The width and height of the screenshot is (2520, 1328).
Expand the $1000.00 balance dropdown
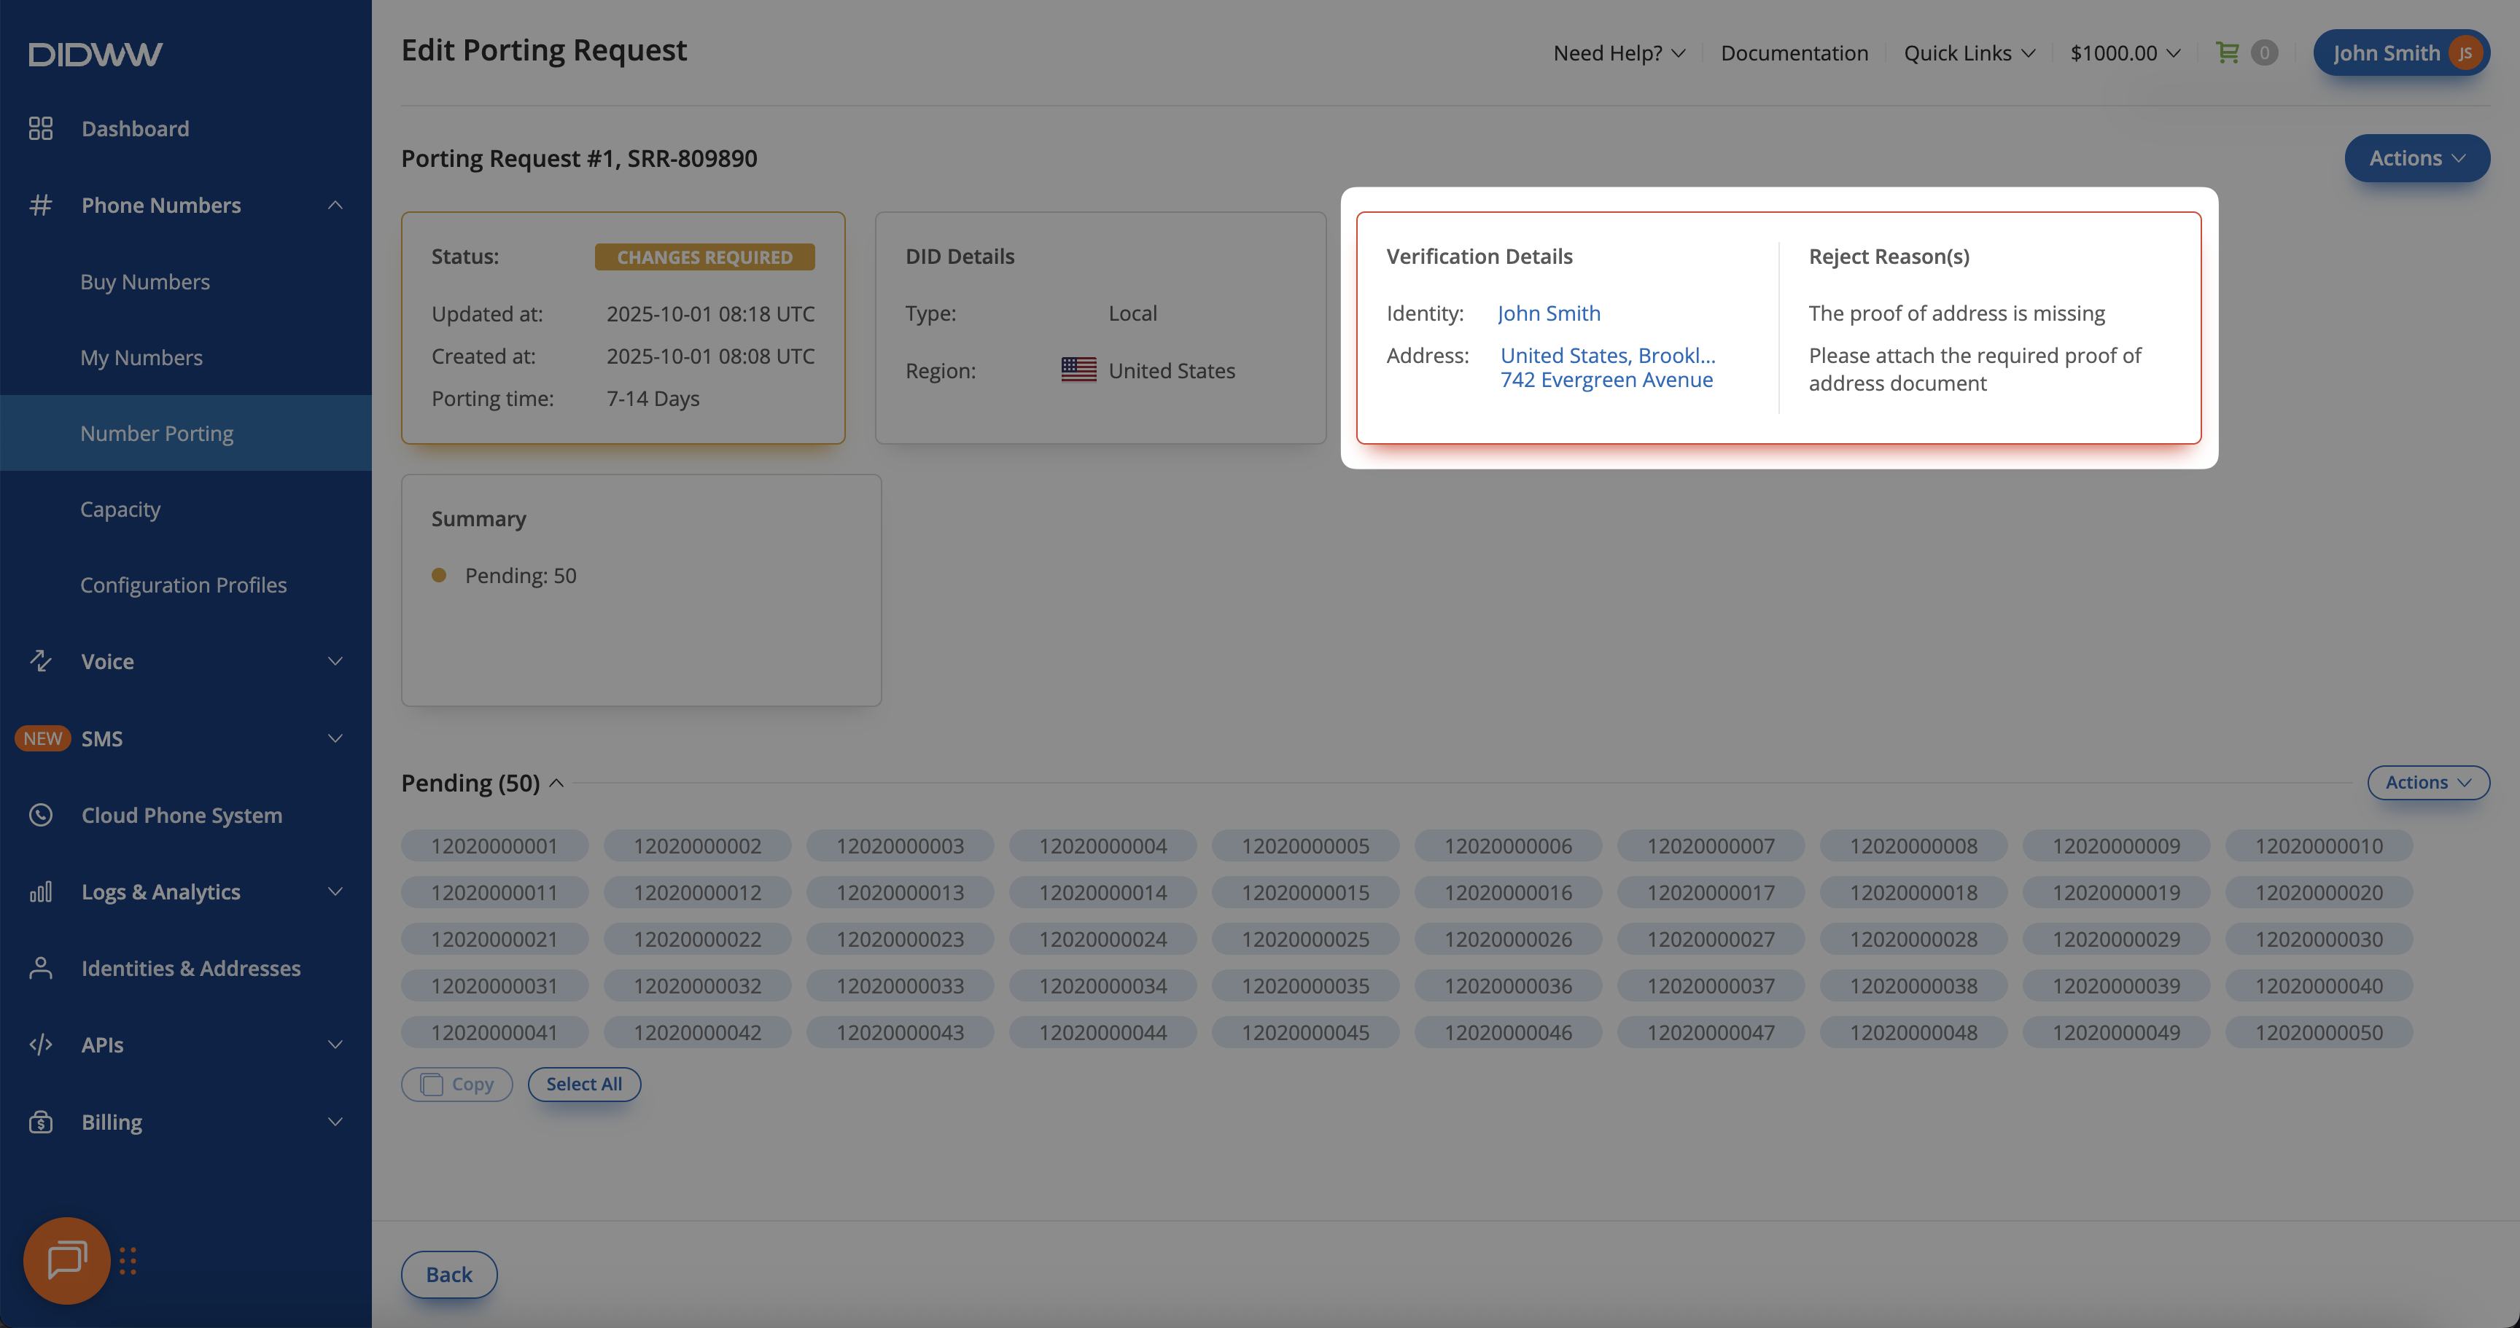point(2125,52)
